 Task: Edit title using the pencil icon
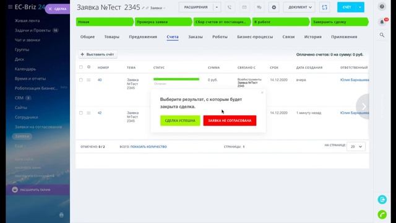coord(143,8)
